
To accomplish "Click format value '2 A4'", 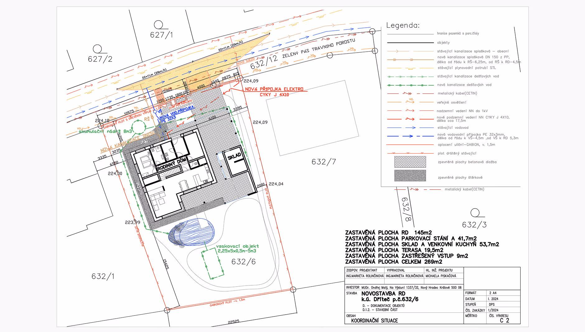I will tap(493, 293).
